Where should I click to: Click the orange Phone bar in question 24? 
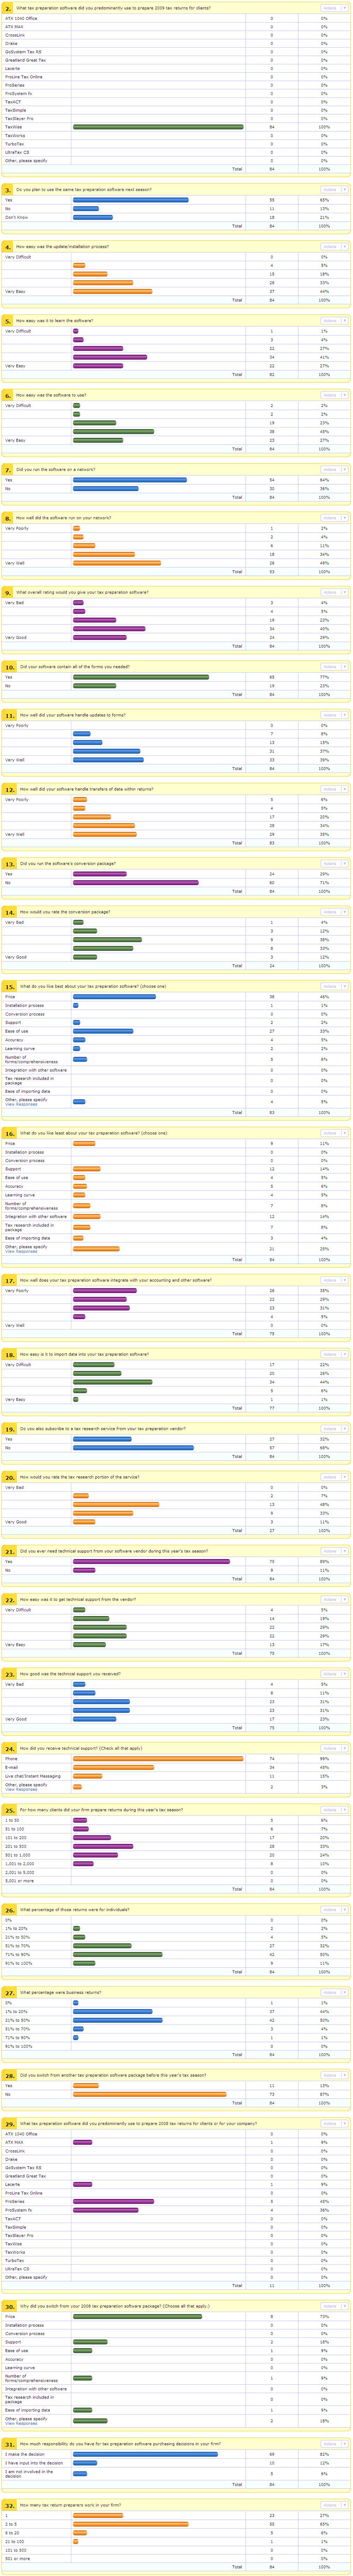point(158,1758)
